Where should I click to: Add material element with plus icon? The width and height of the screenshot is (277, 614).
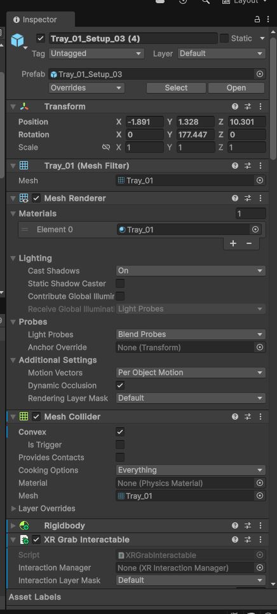233,243
